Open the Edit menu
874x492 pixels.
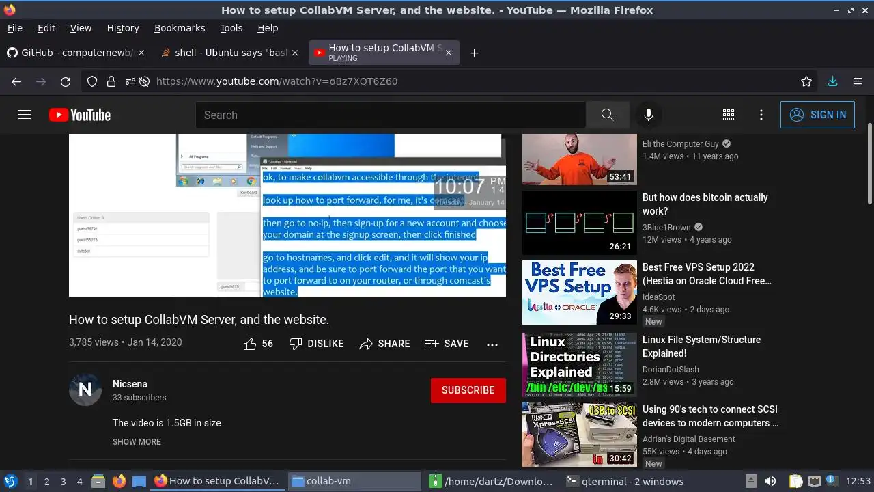46,28
